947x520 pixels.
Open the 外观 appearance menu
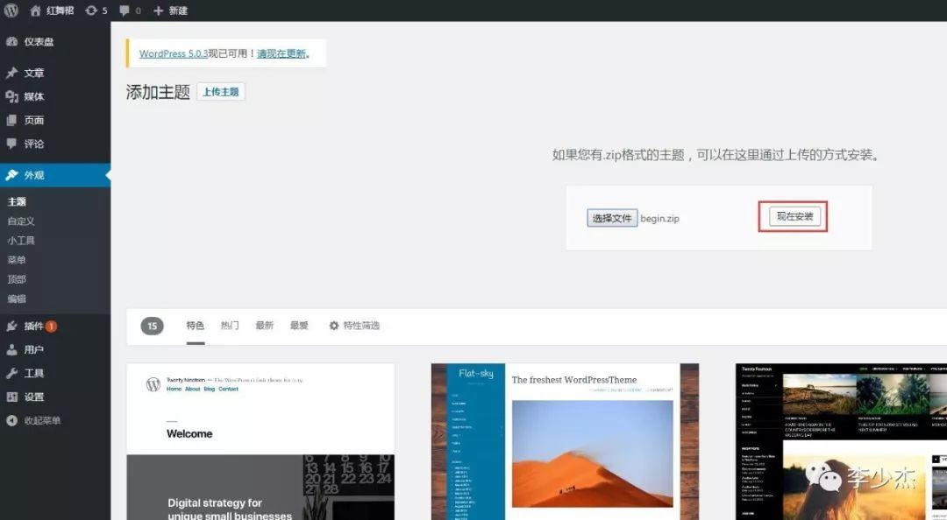[55, 175]
